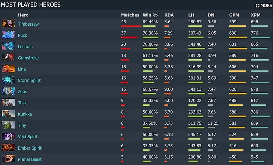Click the Storm Spirit hero portrait icon
Screen dimensions: 273x165
pos(8,80)
